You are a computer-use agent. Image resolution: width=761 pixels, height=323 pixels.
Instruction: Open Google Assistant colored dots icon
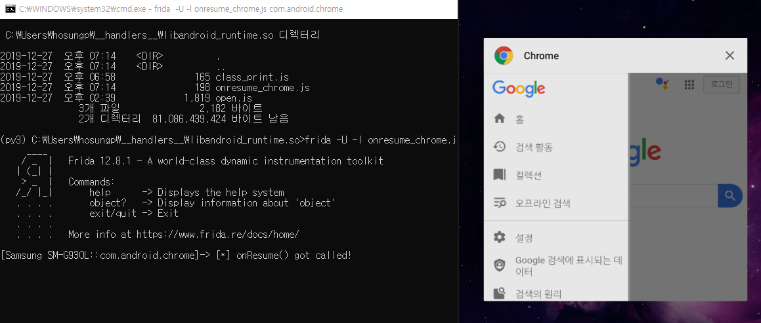(662, 84)
